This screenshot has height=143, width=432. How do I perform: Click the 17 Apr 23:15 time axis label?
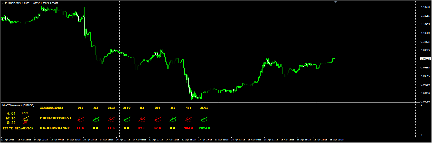222,140
